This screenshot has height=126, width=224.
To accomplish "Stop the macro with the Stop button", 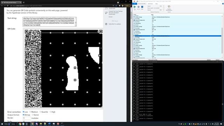I will 142,7.
